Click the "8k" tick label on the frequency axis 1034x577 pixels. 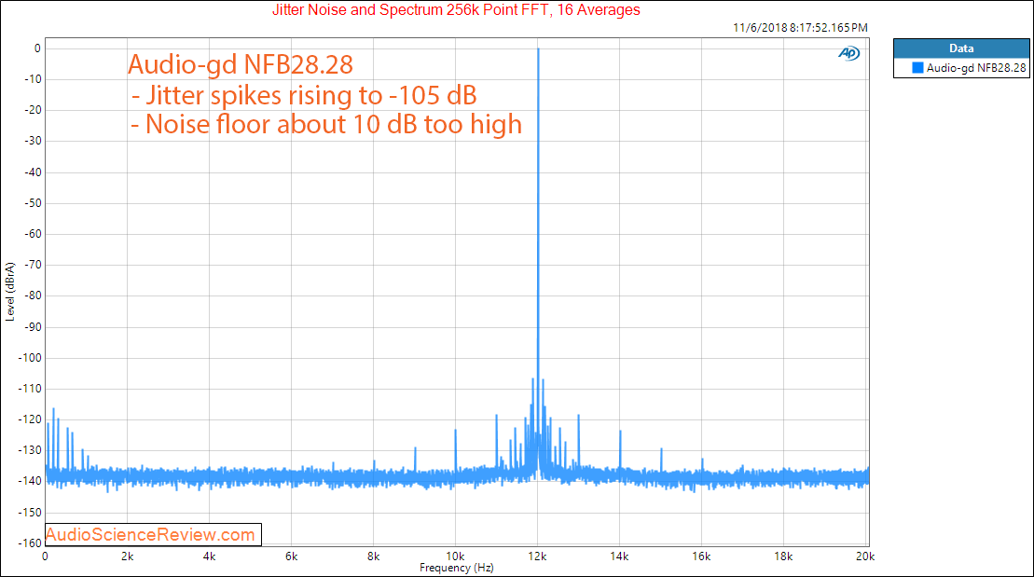pyautogui.click(x=373, y=556)
